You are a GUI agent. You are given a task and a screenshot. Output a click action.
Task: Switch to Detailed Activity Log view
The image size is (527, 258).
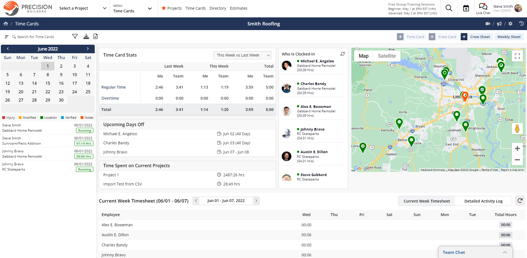point(483,201)
